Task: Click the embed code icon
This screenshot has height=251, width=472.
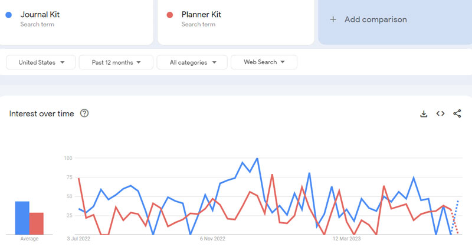Action: 440,113
